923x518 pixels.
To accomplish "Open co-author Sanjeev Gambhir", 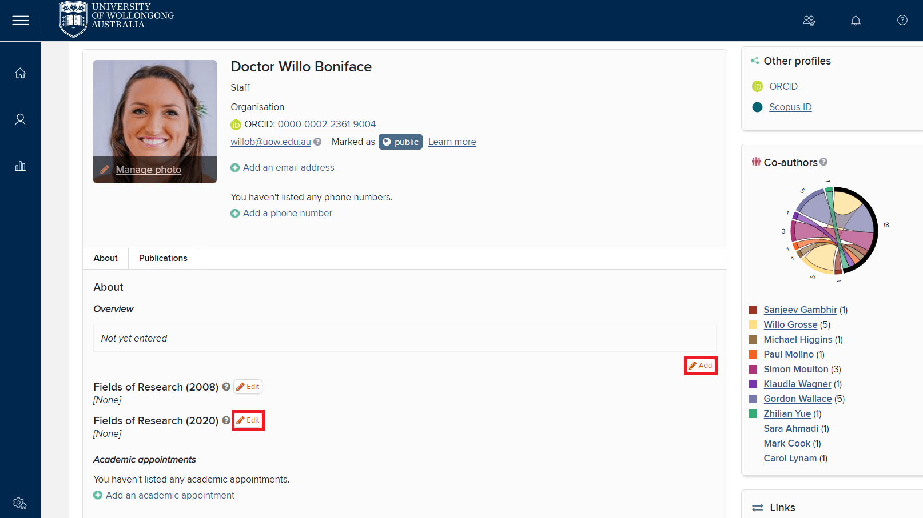I will 800,310.
